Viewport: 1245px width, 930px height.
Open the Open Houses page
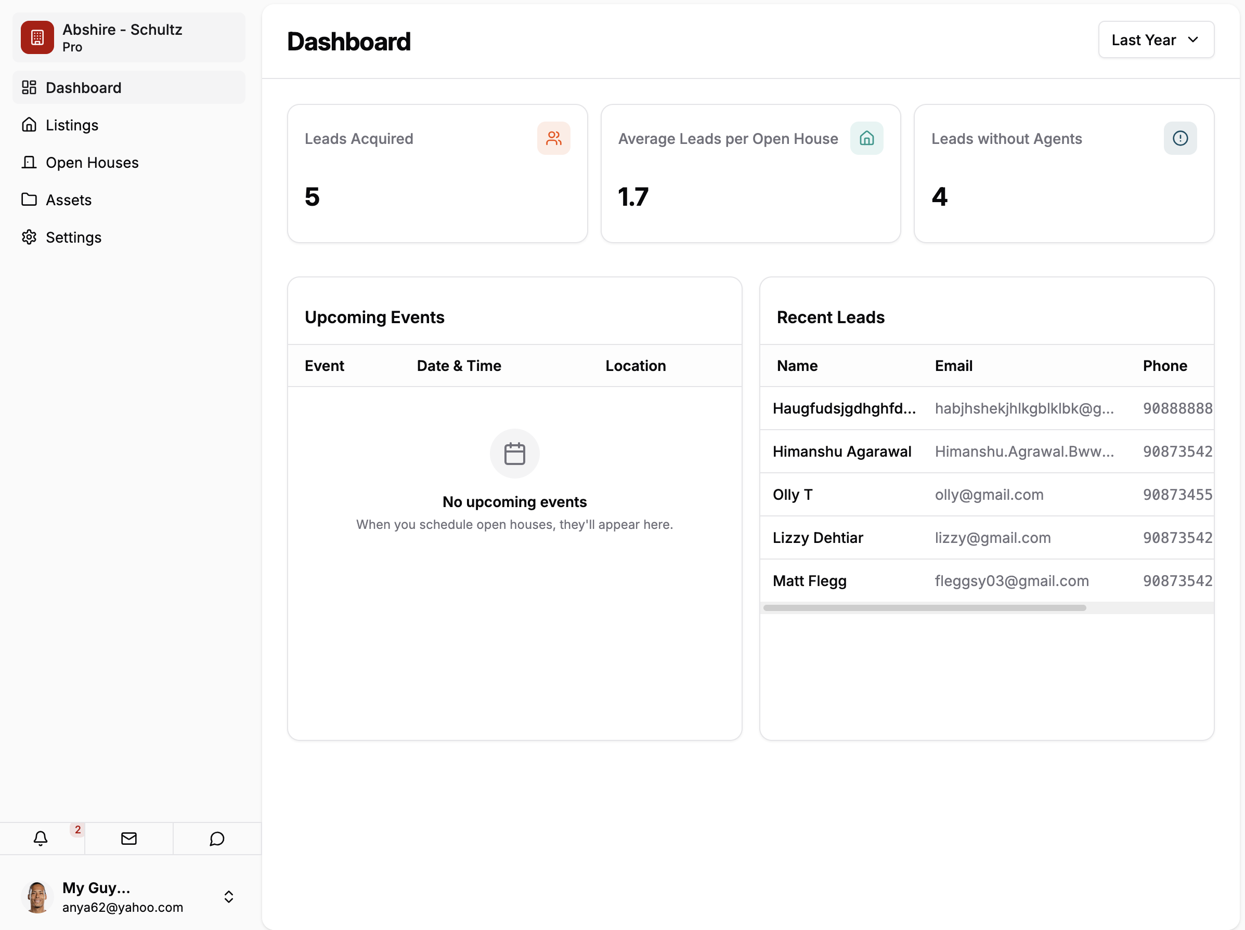92,163
